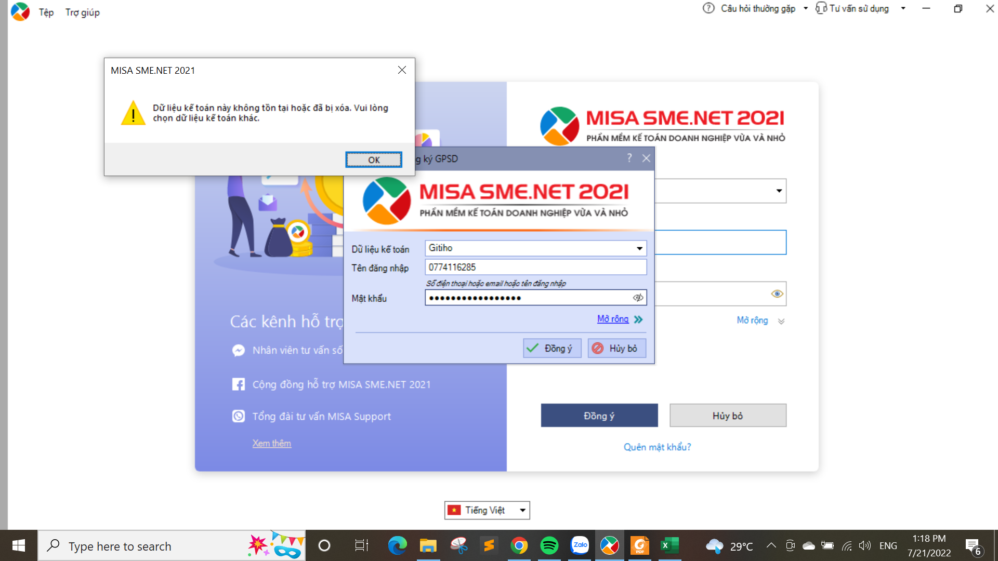Expand the Tư vấn sử dụng dropdown arrow
Screen dimensions: 998x561
tap(903, 8)
